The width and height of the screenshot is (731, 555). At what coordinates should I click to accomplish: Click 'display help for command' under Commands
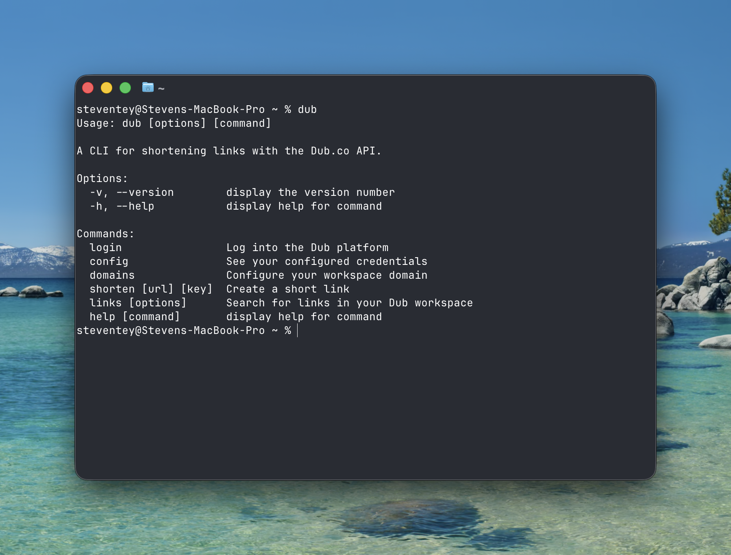(304, 317)
